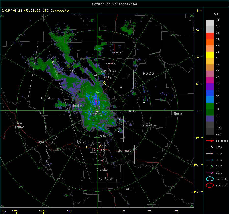Click the white plus marker south of Stettler
The height and width of the screenshot is (214, 229).
[x=144, y=102]
